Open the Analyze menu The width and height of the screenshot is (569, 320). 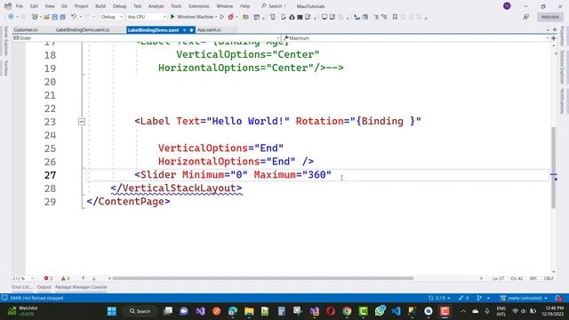tap(156, 6)
